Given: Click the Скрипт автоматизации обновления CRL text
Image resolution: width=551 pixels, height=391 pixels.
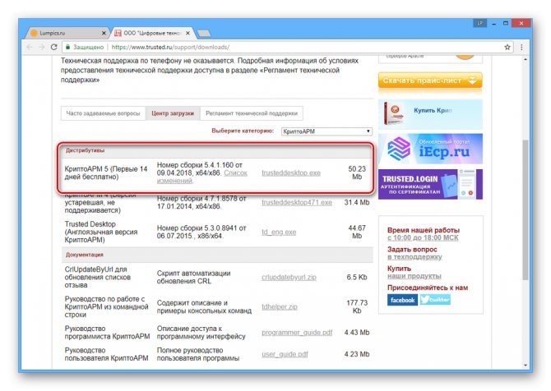Looking at the screenshot, I should [x=193, y=278].
